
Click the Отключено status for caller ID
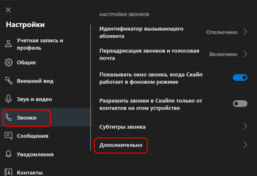[x=222, y=32]
